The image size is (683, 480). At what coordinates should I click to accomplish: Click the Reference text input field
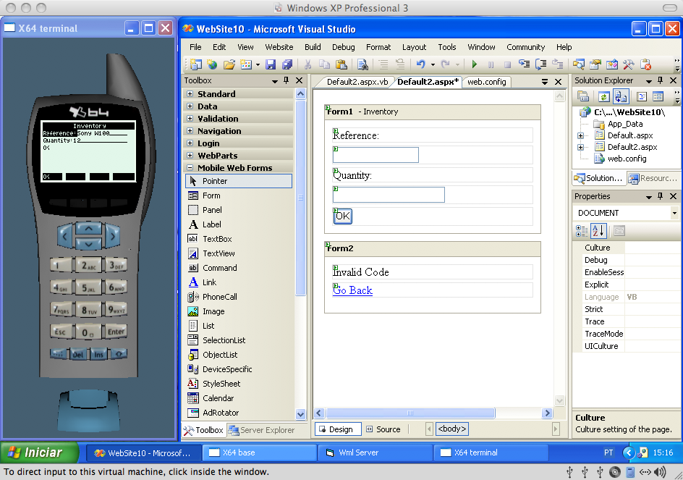(x=376, y=155)
